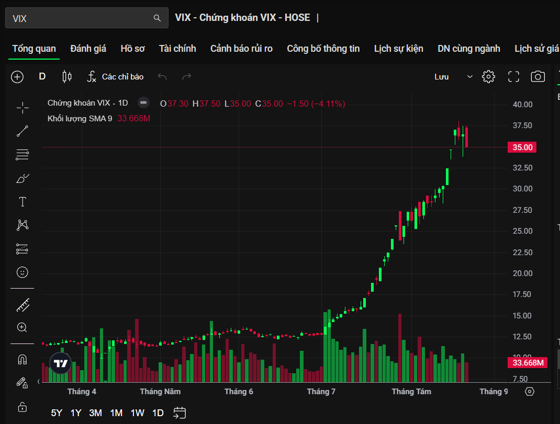Click the Lưu save button
This screenshot has height=424, width=560.
click(x=441, y=77)
